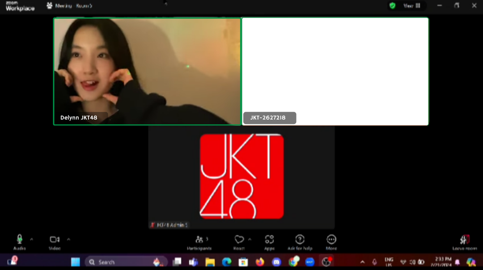Open Discord from the taskbar
Screen dimensions: 483x270
pos(277,262)
